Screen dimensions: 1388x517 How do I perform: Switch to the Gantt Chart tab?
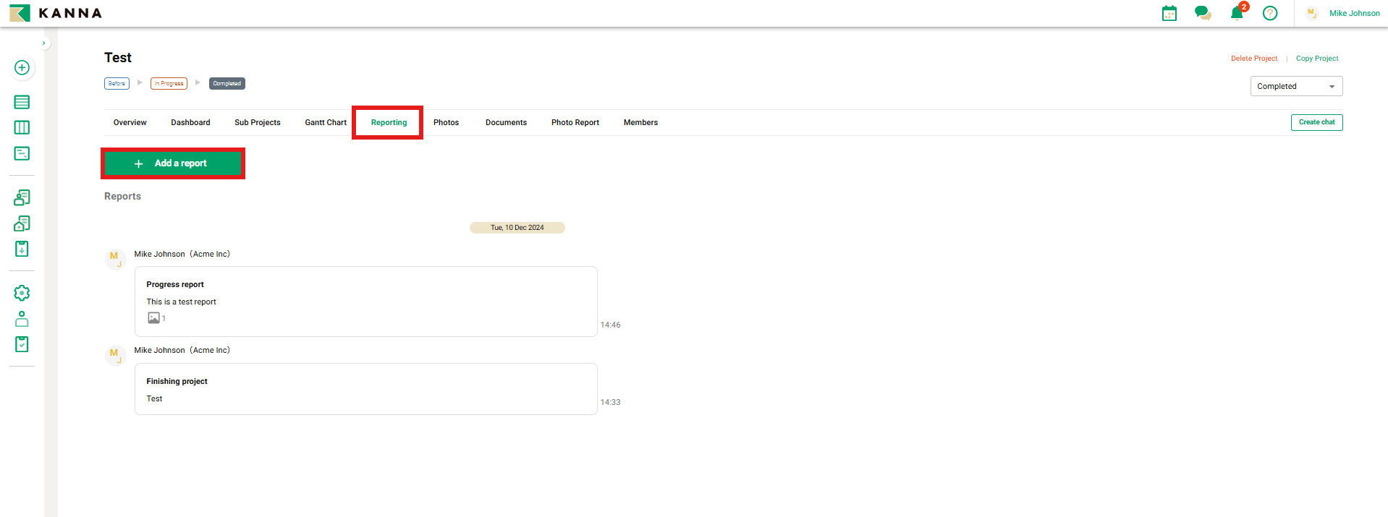click(x=326, y=123)
